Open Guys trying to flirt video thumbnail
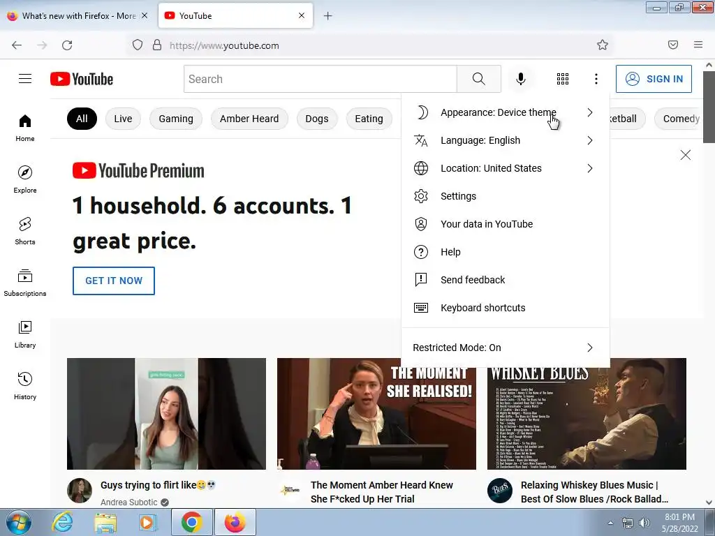This screenshot has height=536, width=715. coord(166,414)
